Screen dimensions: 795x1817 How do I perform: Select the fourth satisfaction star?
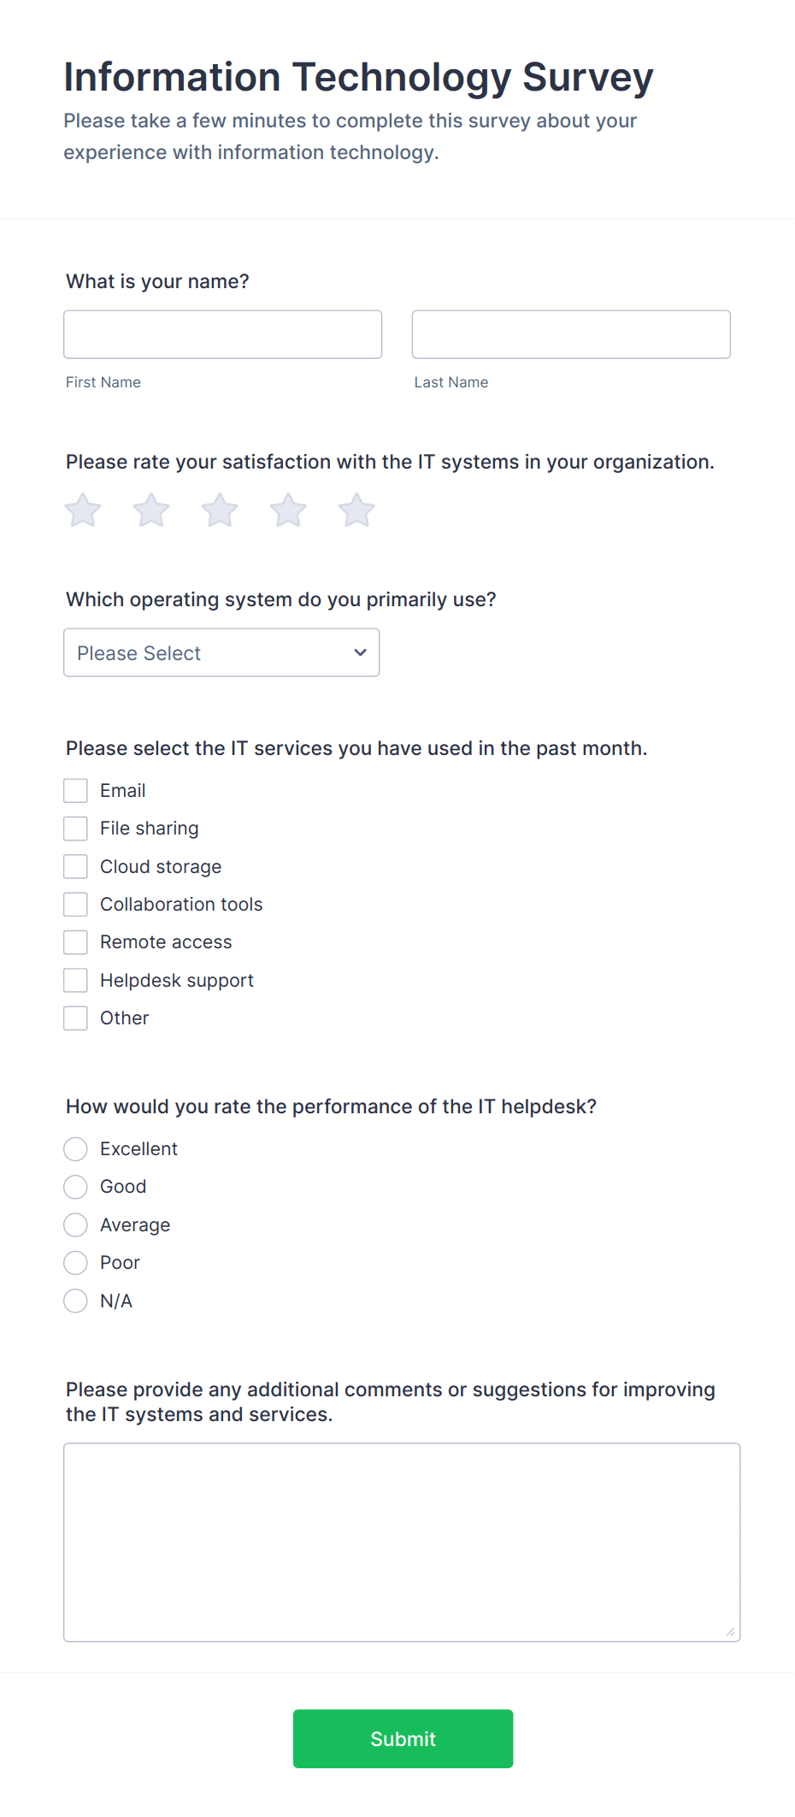287,510
